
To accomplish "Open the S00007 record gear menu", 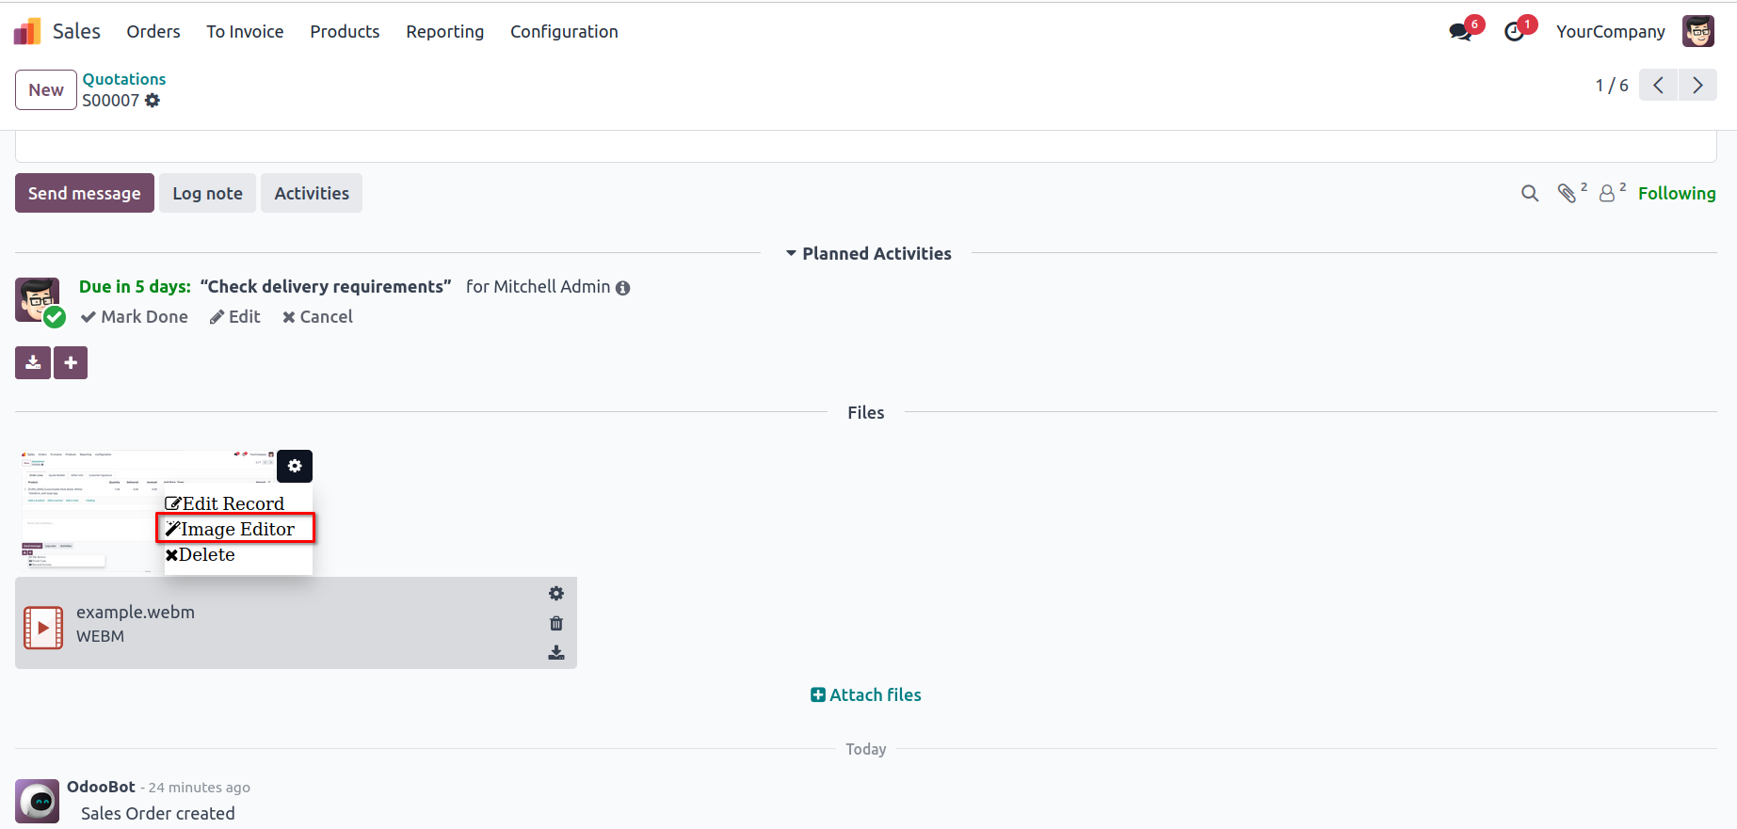I will coord(153,101).
